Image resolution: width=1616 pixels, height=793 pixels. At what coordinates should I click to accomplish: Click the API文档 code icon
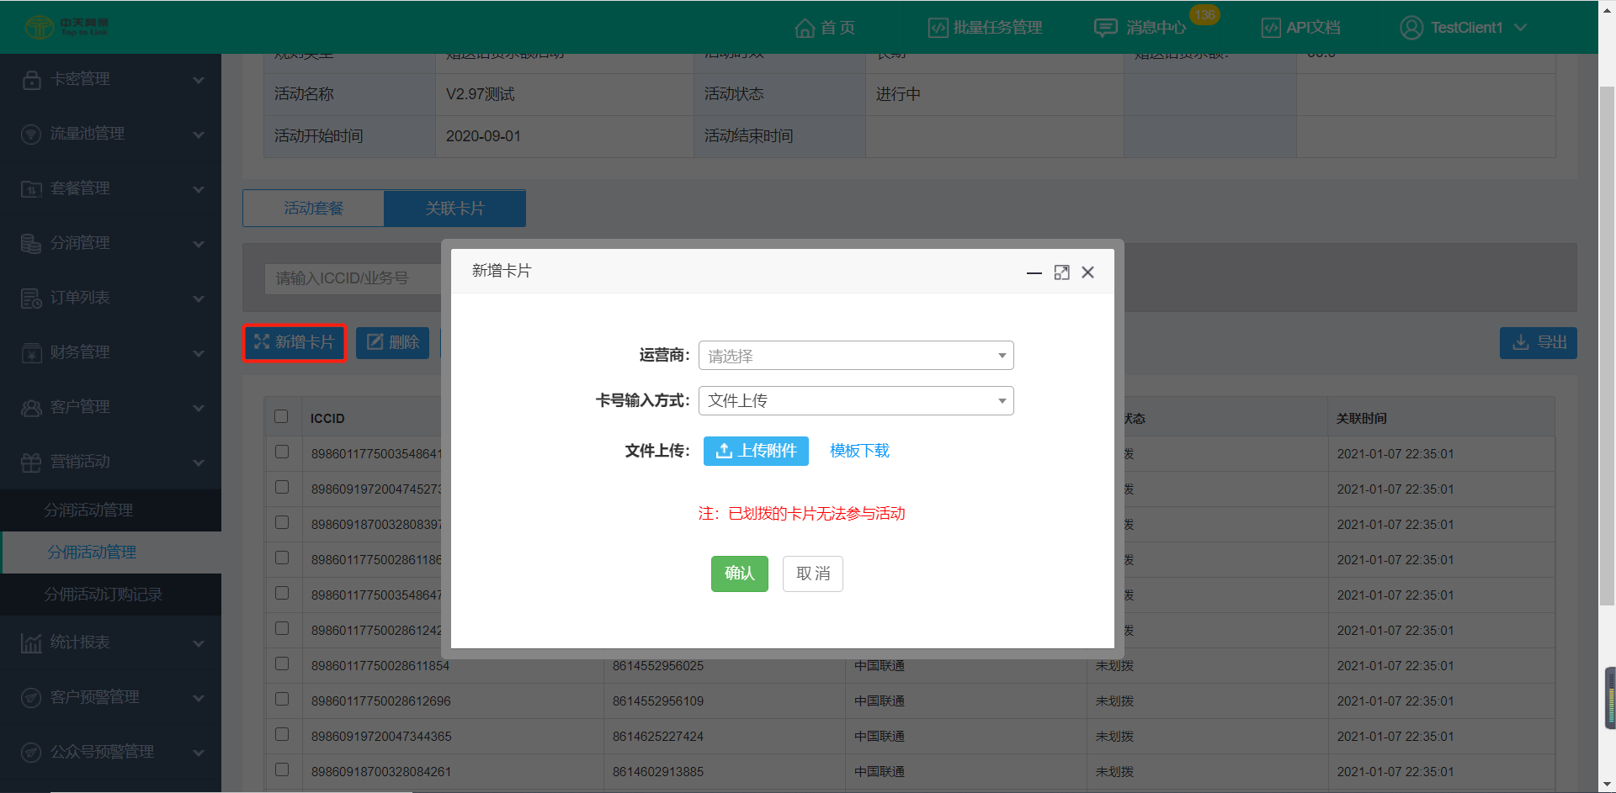point(1271,28)
